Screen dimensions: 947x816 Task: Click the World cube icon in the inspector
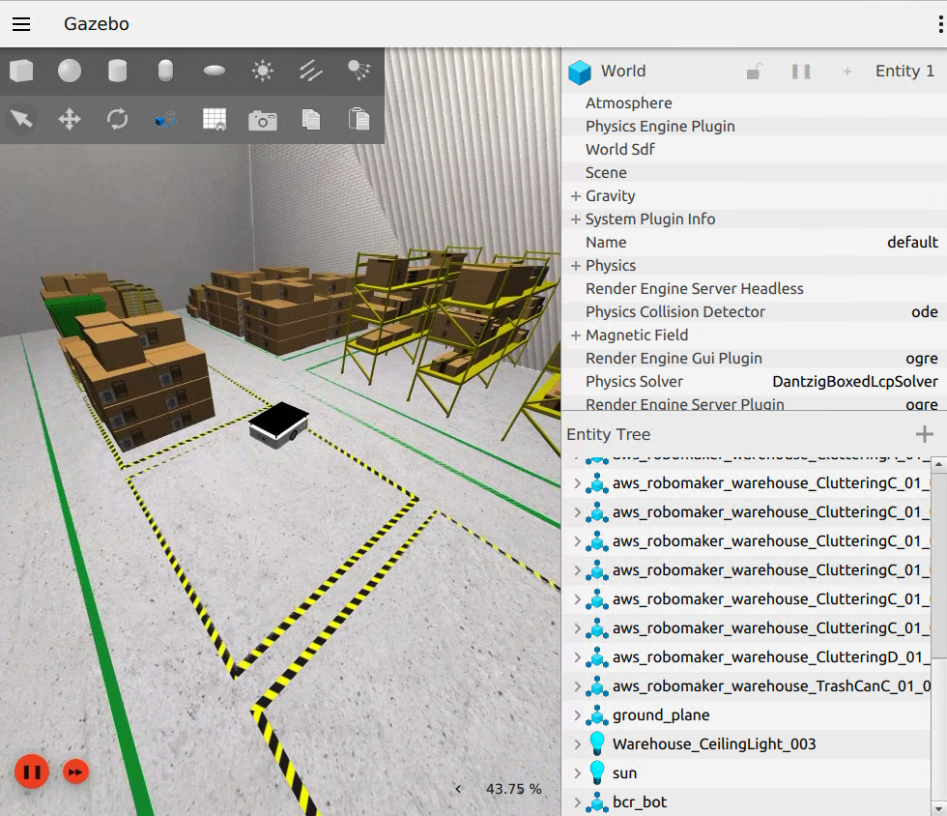point(580,72)
